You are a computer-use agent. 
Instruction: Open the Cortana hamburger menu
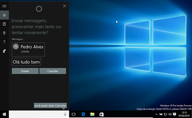click(x=4, y=6)
